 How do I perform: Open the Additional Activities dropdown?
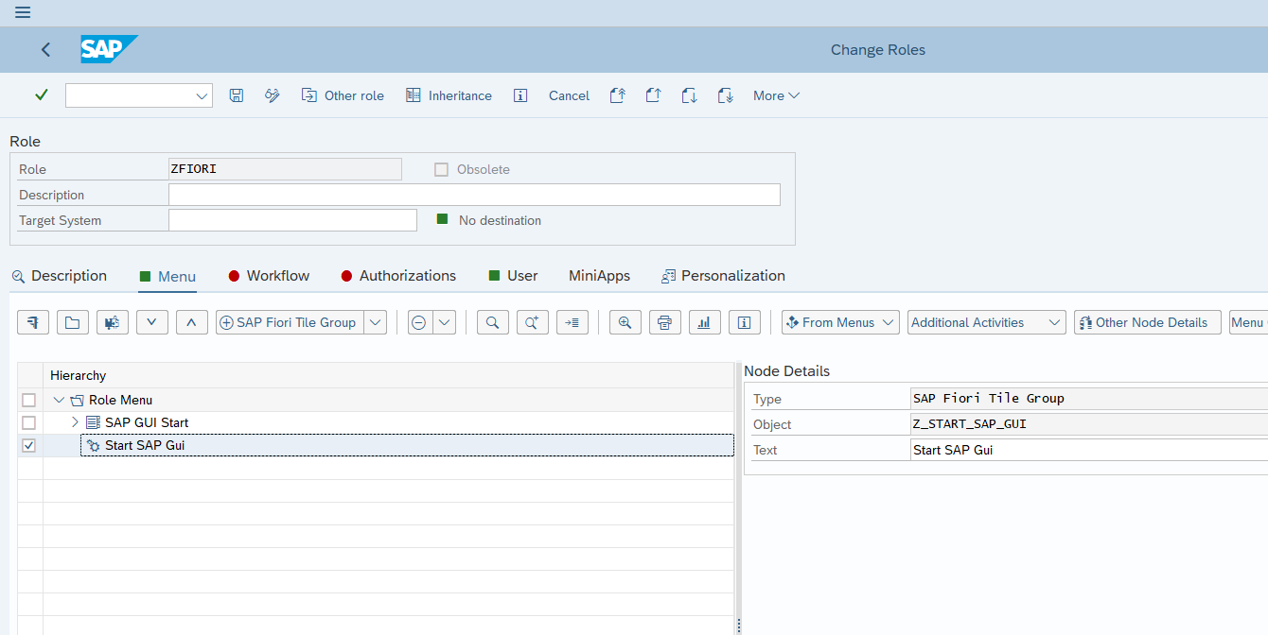pos(987,322)
